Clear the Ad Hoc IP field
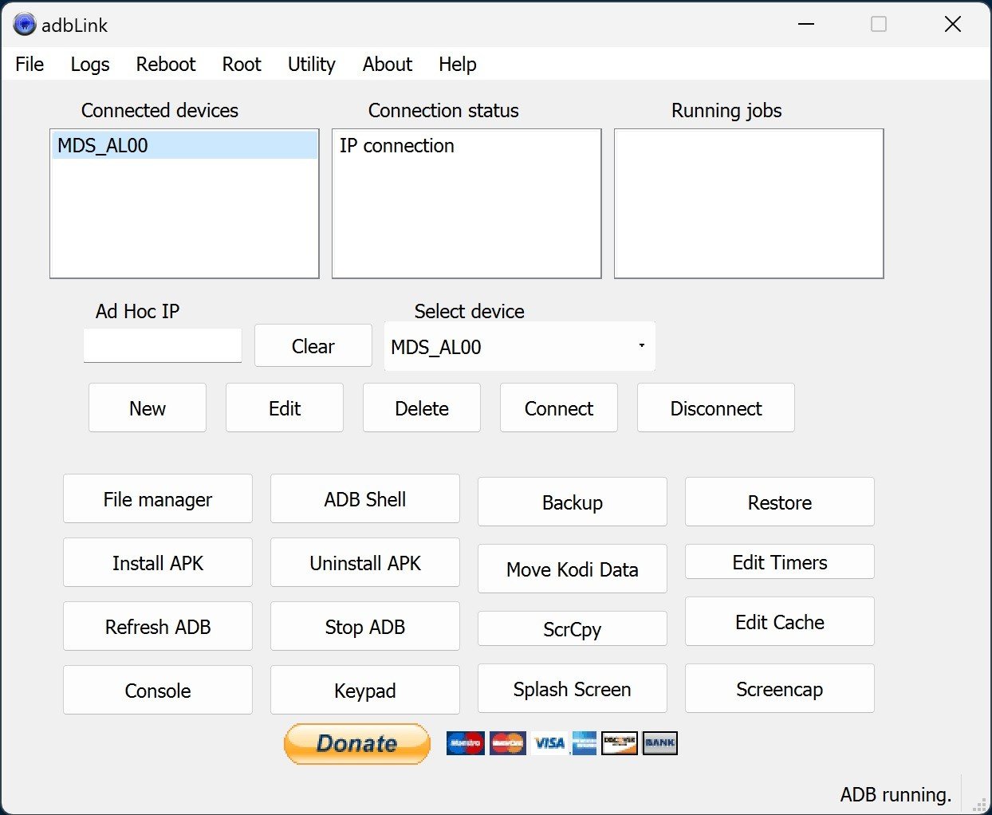The height and width of the screenshot is (815, 992). point(313,346)
